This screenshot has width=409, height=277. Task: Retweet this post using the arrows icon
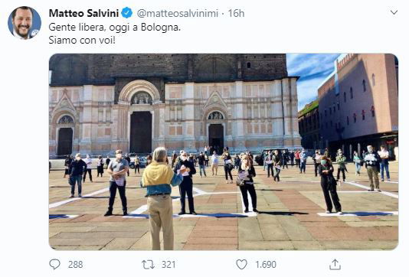[148, 265]
